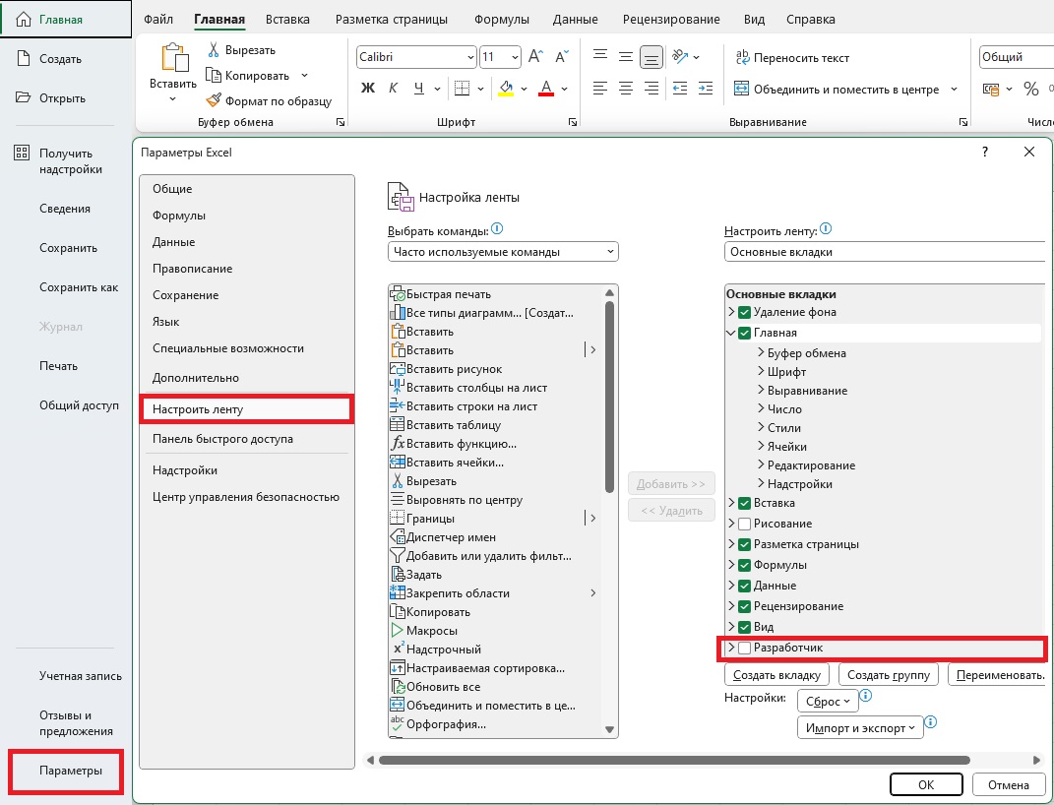
Task: Uncheck the Формулы tab checkbox
Action: tap(744, 565)
